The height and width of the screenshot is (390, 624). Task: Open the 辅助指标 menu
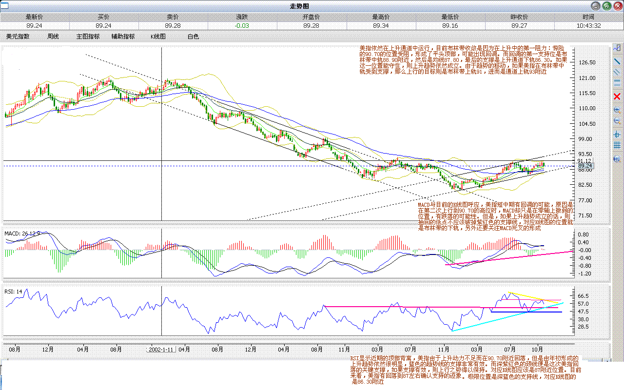click(x=123, y=36)
